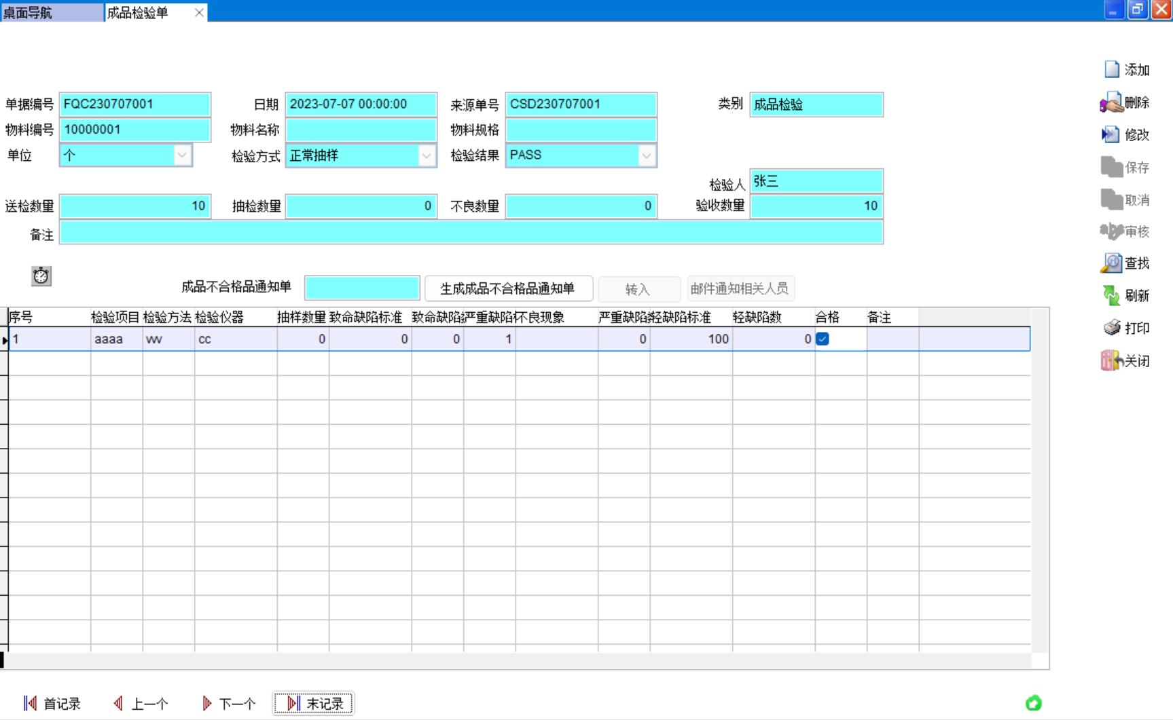Expand the 单位 dropdown
Screen dimensions: 1173x720
coord(182,155)
